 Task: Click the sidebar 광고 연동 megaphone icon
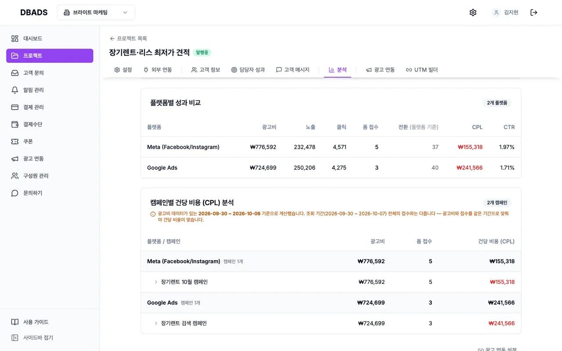[x=15, y=158]
